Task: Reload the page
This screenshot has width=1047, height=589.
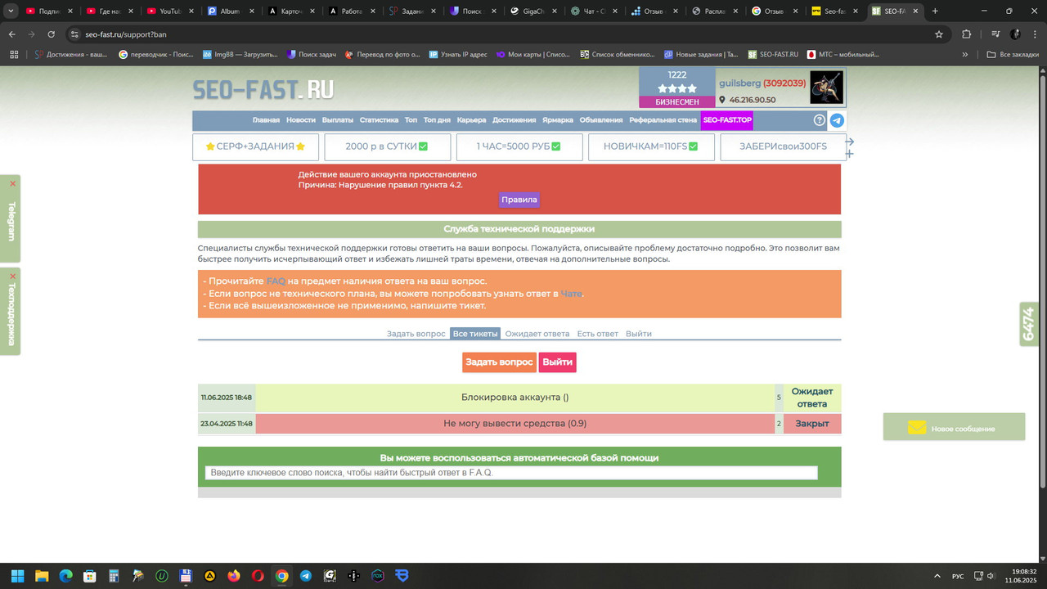Action: click(x=51, y=34)
